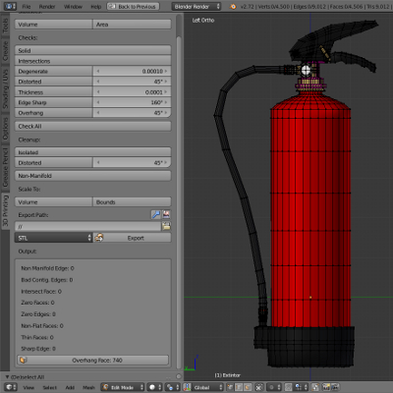The width and height of the screenshot is (393, 393).
Task: Switch to the Tools sidebar tab
Action: pyautogui.click(x=5, y=26)
